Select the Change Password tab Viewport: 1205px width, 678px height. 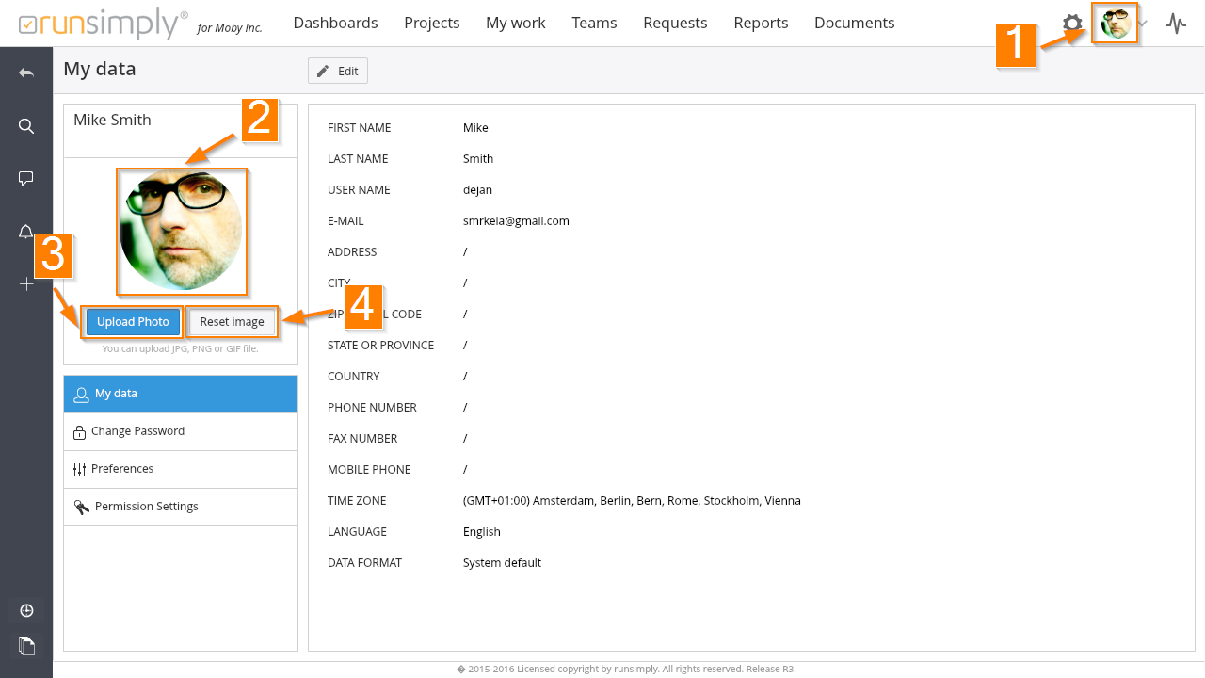[137, 431]
